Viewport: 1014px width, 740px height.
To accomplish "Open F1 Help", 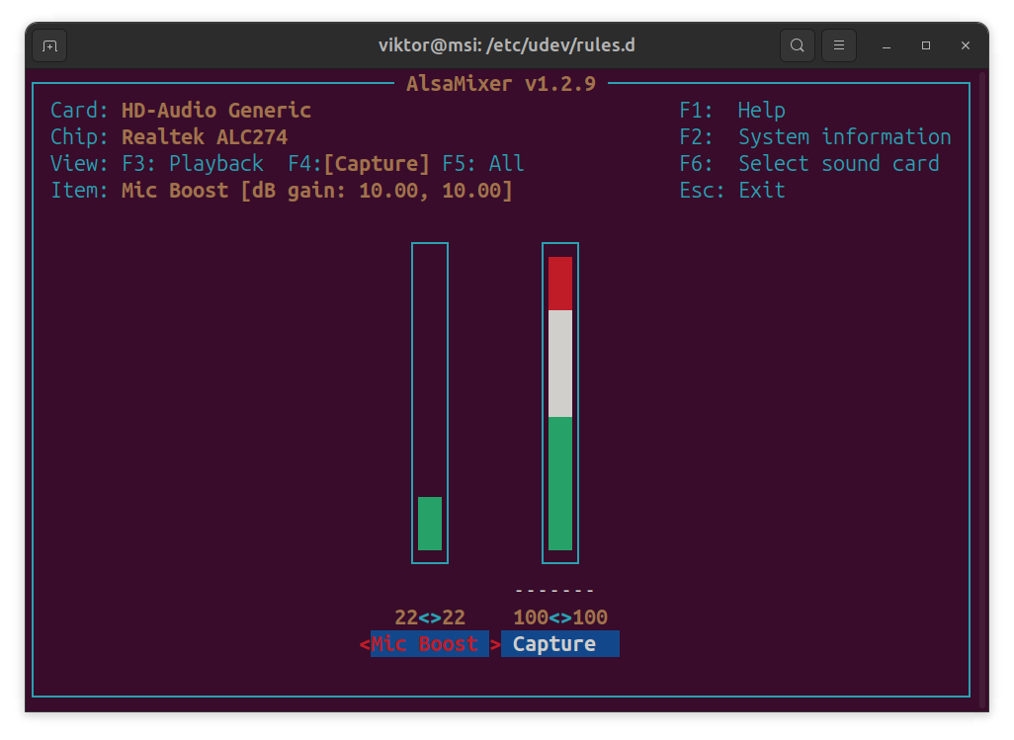I will [732, 111].
